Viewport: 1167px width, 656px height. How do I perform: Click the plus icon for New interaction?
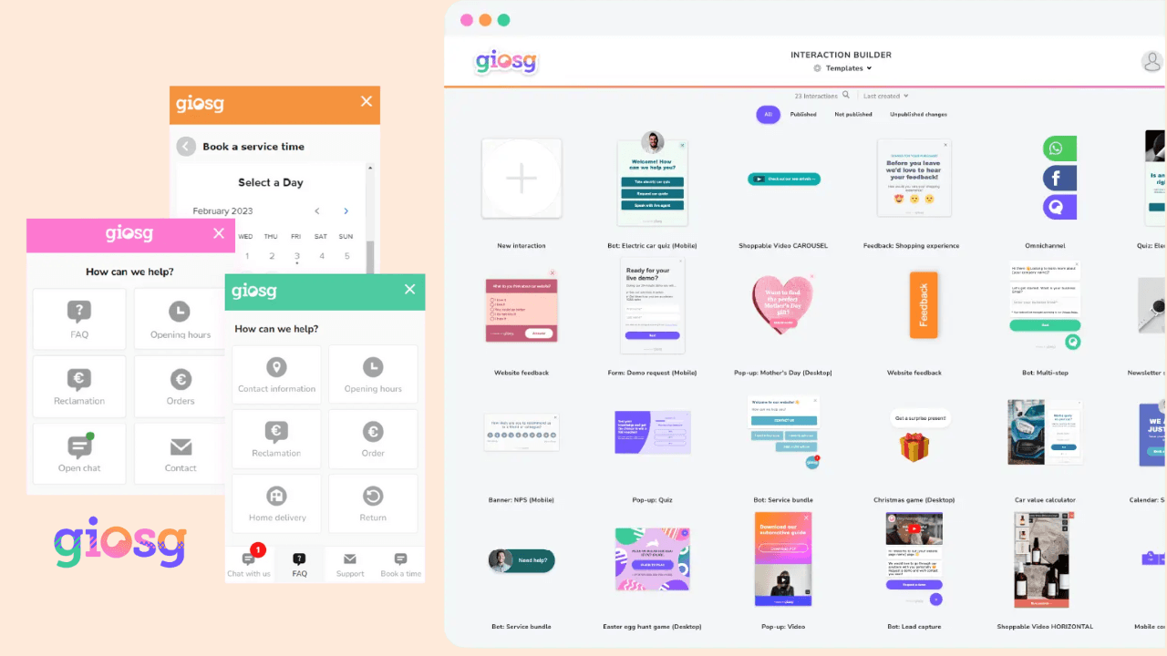coord(522,179)
